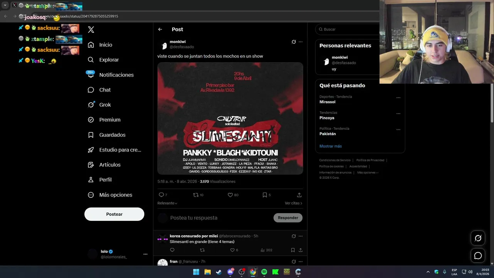The width and height of the screenshot is (494, 278).
Task: Open the event flyer image
Action: click(230, 118)
